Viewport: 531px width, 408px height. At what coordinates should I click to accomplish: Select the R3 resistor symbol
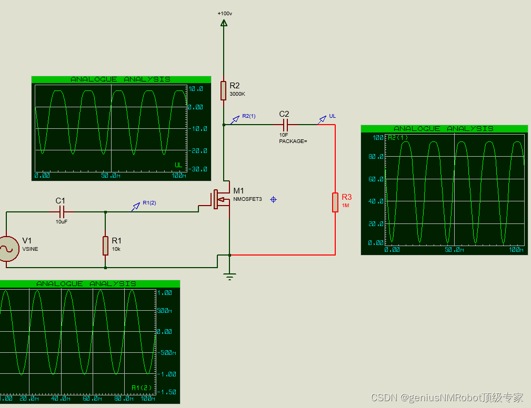point(335,202)
